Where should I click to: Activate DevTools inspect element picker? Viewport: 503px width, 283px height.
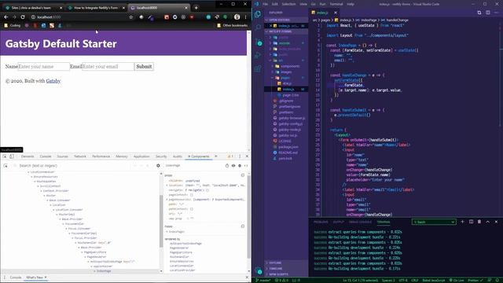5,156
